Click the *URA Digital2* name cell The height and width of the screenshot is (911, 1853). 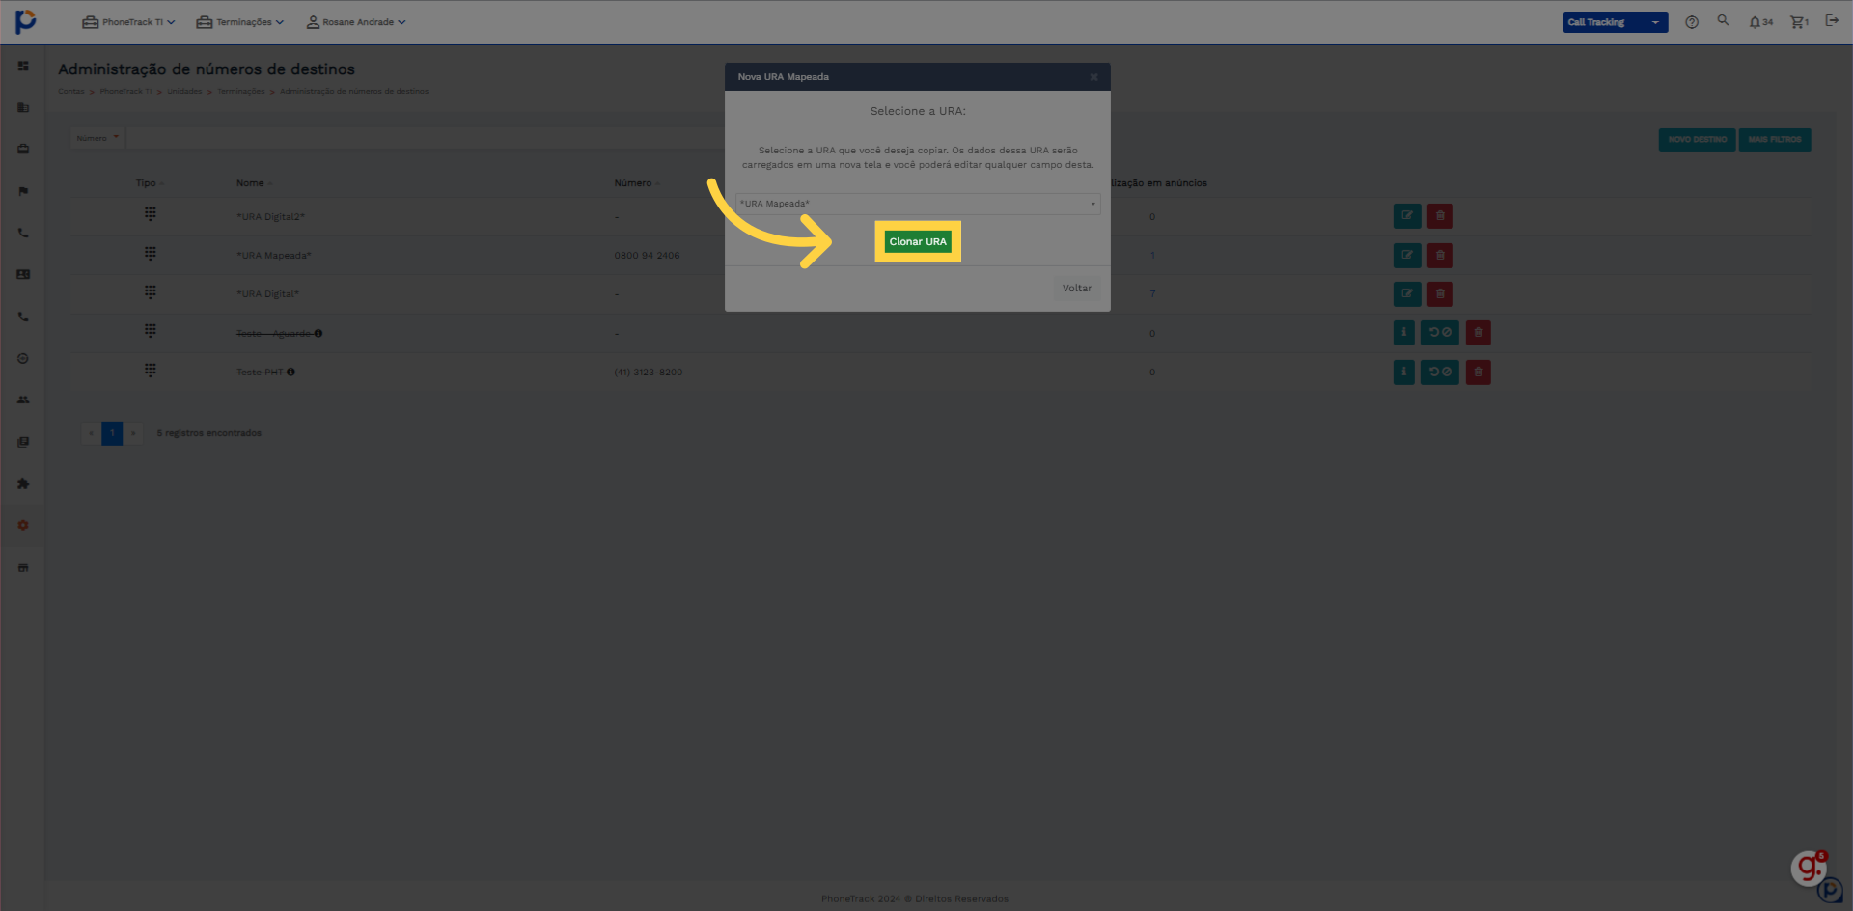(270, 217)
